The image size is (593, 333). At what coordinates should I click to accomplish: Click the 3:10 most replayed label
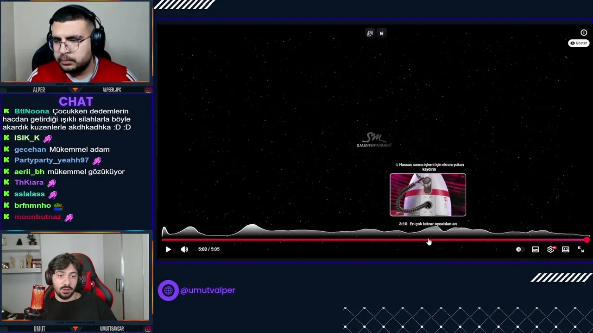[428, 224]
